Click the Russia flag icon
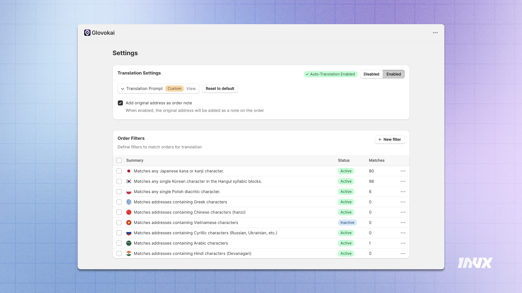The width and height of the screenshot is (522, 293). tap(129, 233)
